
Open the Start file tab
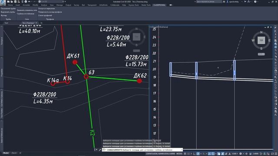pyautogui.click(x=7, y=23)
